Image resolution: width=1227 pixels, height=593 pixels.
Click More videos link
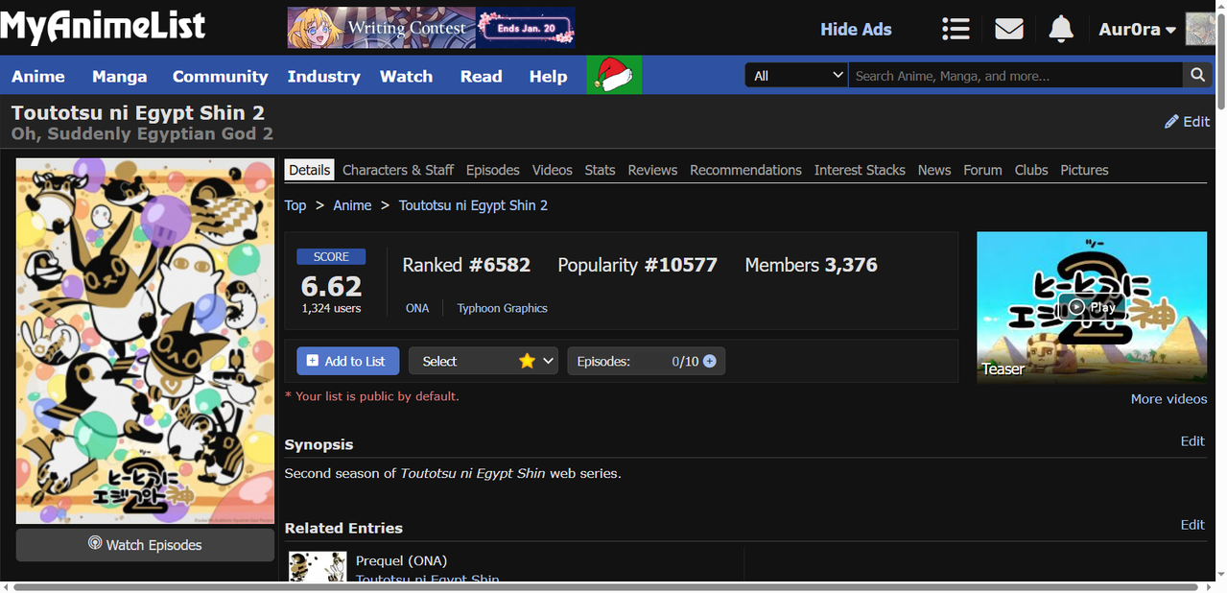point(1168,399)
